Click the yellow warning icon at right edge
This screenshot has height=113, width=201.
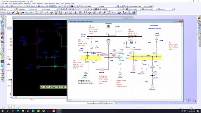199,18
